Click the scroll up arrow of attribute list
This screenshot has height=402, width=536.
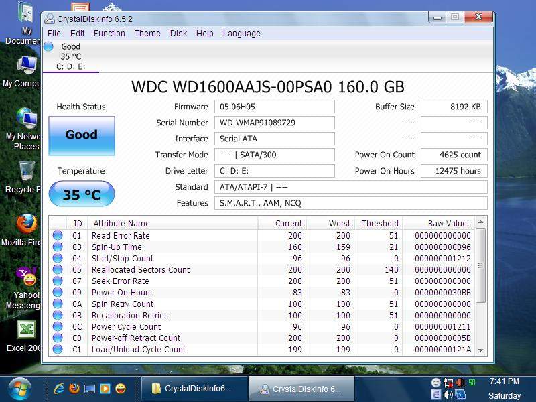pos(480,222)
